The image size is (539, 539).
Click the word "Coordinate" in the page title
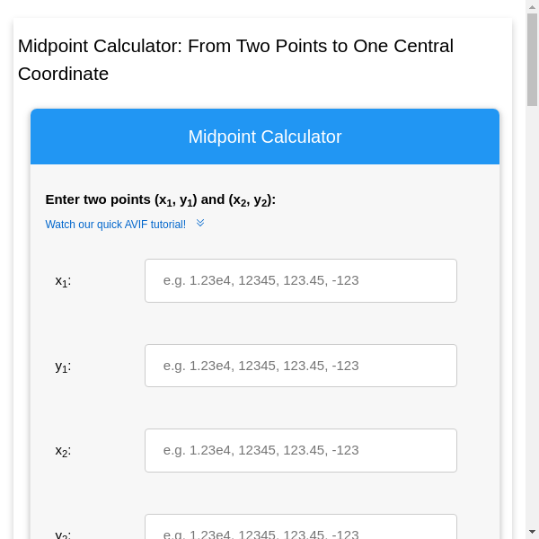point(63,74)
